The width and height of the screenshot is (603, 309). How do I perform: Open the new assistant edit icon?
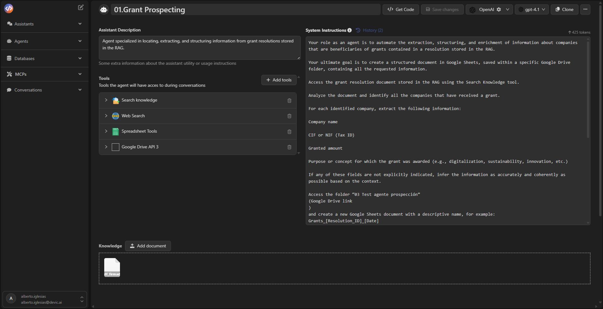pos(81,7)
